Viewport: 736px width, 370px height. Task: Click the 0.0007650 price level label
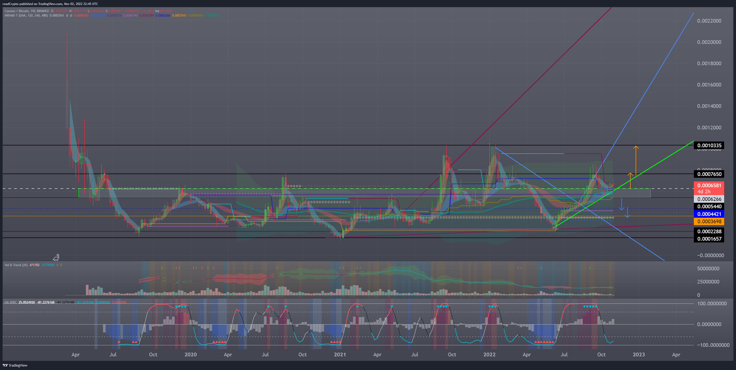[x=709, y=174]
